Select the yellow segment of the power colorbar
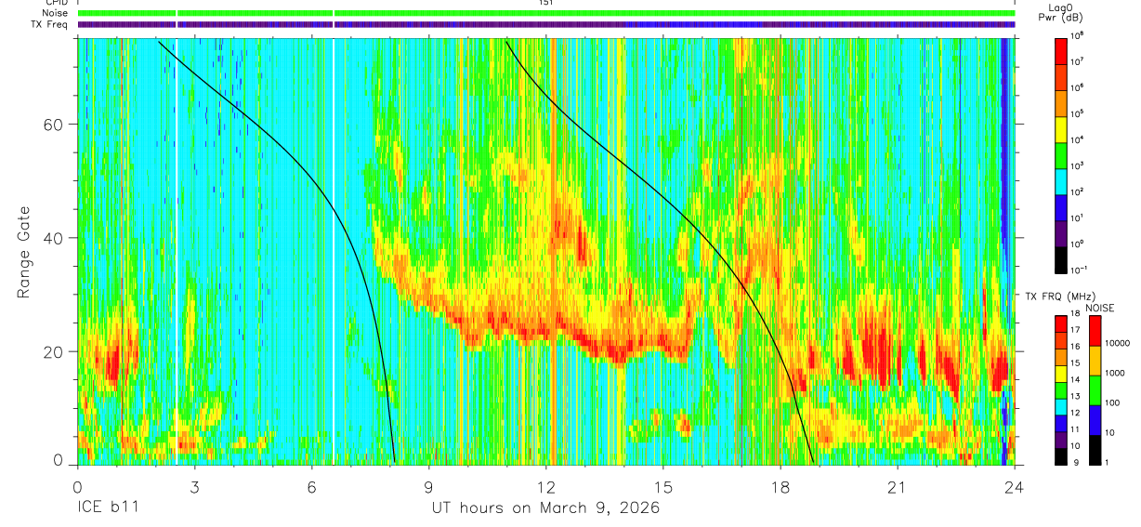1141x527 pixels. point(1061,128)
